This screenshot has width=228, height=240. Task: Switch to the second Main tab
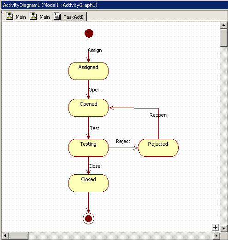tap(40, 17)
